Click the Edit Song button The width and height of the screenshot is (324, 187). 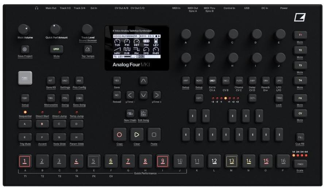pos(143,113)
